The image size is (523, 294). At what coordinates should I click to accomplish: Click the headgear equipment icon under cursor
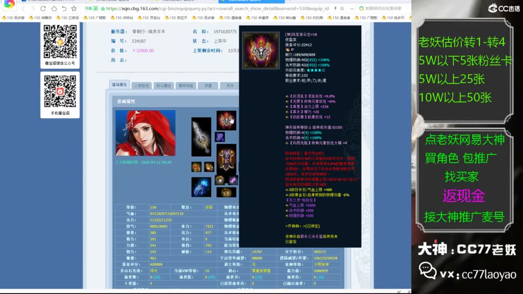226,120
